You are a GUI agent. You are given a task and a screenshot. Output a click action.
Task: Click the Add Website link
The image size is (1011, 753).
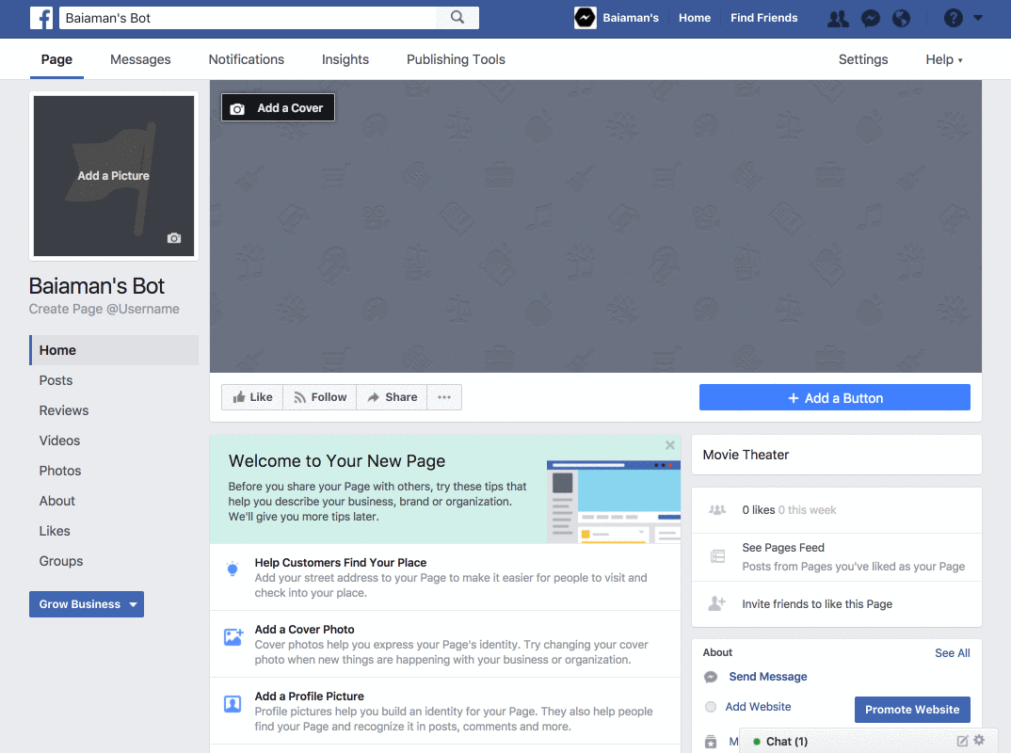759,707
